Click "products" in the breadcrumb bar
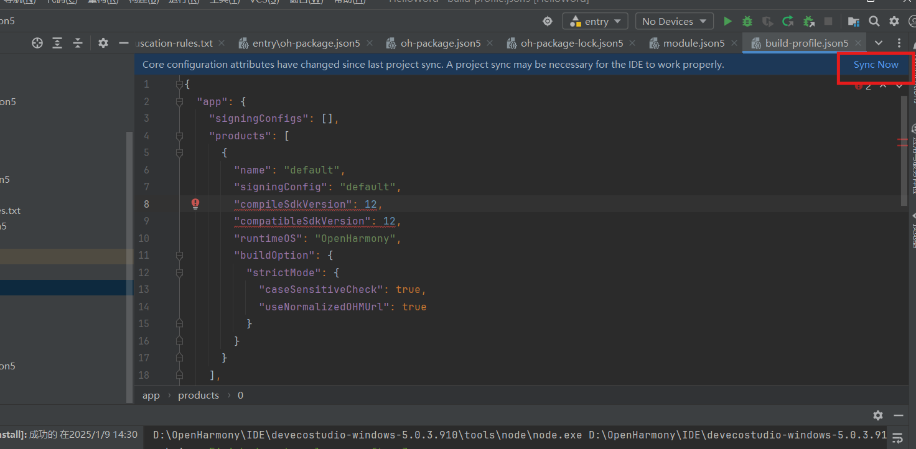Screen dimensions: 916x449 (199, 396)
